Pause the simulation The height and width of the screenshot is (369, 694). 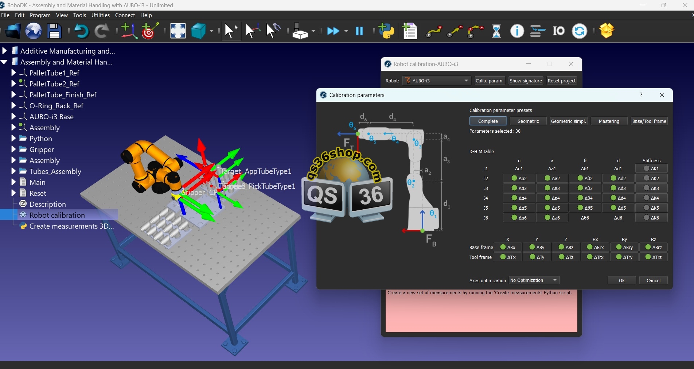click(359, 31)
